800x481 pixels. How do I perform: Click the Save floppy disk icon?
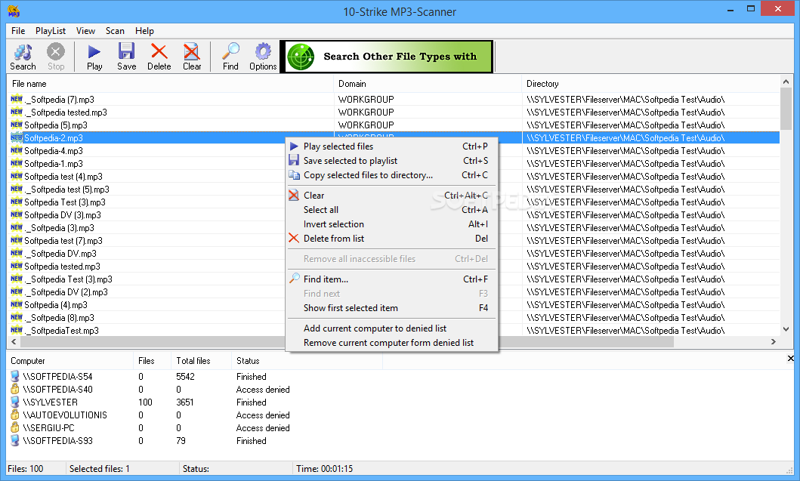point(126,51)
